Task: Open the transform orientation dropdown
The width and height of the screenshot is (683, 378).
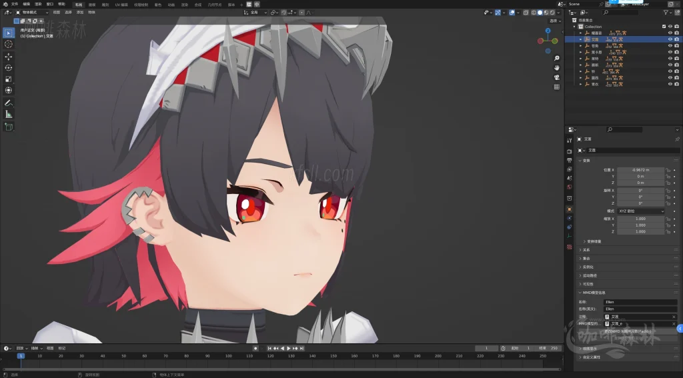Action: [x=255, y=13]
